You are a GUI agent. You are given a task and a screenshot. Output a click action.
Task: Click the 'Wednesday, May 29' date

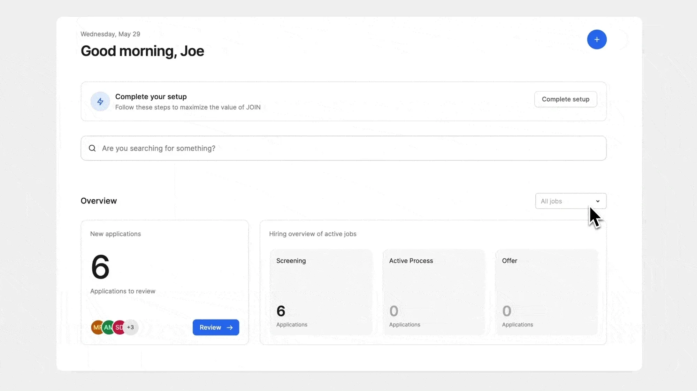coord(110,34)
